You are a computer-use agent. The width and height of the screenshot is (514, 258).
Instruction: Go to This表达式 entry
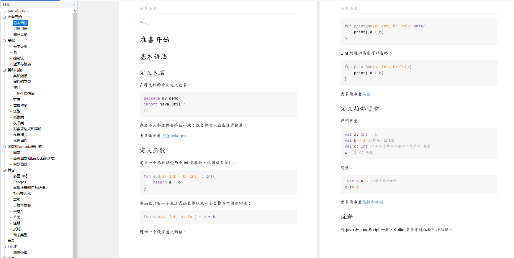(x=22, y=194)
